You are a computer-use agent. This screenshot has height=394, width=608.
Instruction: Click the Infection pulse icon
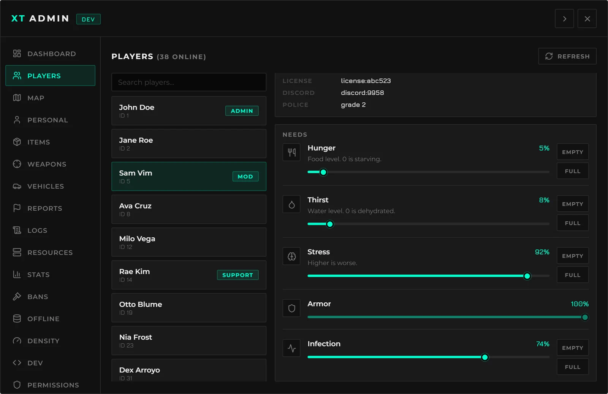tap(291, 348)
